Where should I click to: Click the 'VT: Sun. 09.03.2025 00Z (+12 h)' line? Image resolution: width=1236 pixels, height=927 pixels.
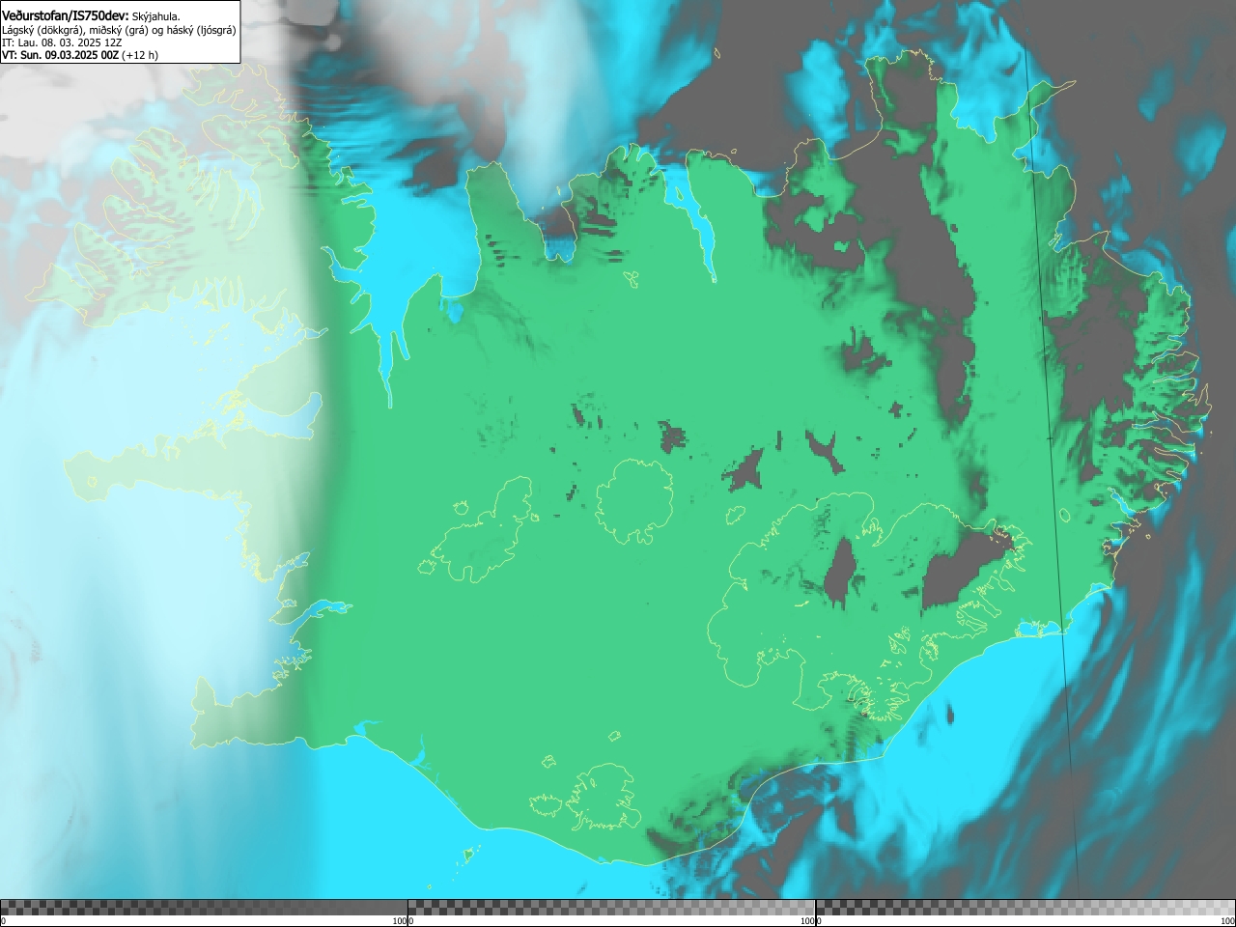[x=80, y=55]
